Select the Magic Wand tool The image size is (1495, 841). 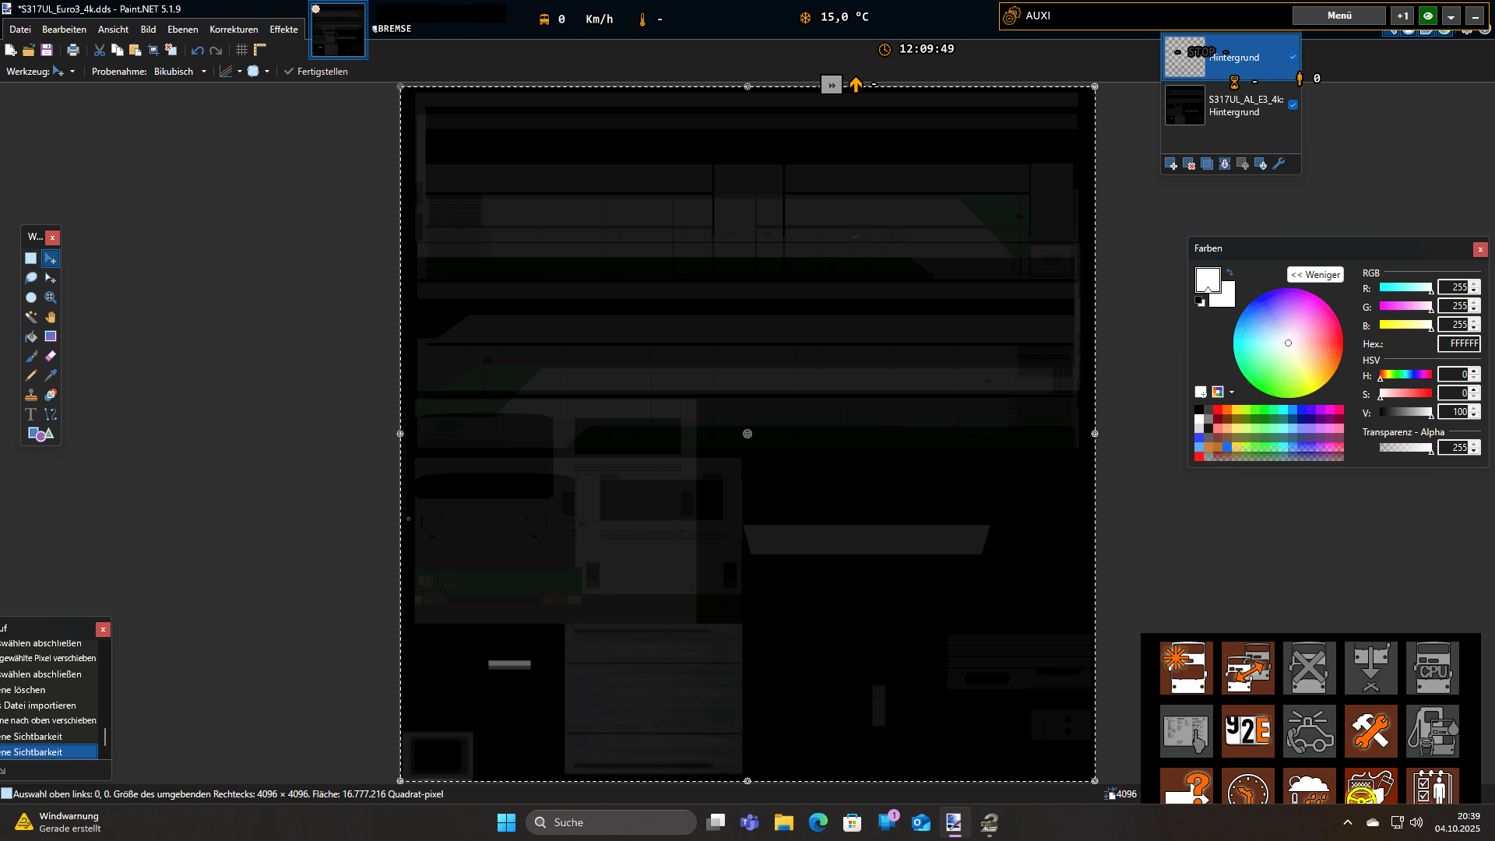[x=31, y=317]
